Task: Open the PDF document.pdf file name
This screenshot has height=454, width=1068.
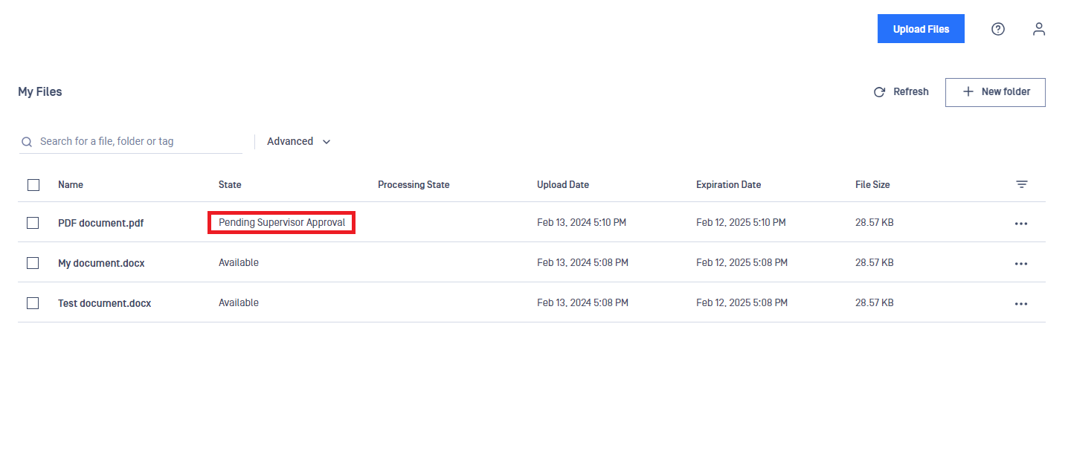Action: pyautogui.click(x=101, y=223)
